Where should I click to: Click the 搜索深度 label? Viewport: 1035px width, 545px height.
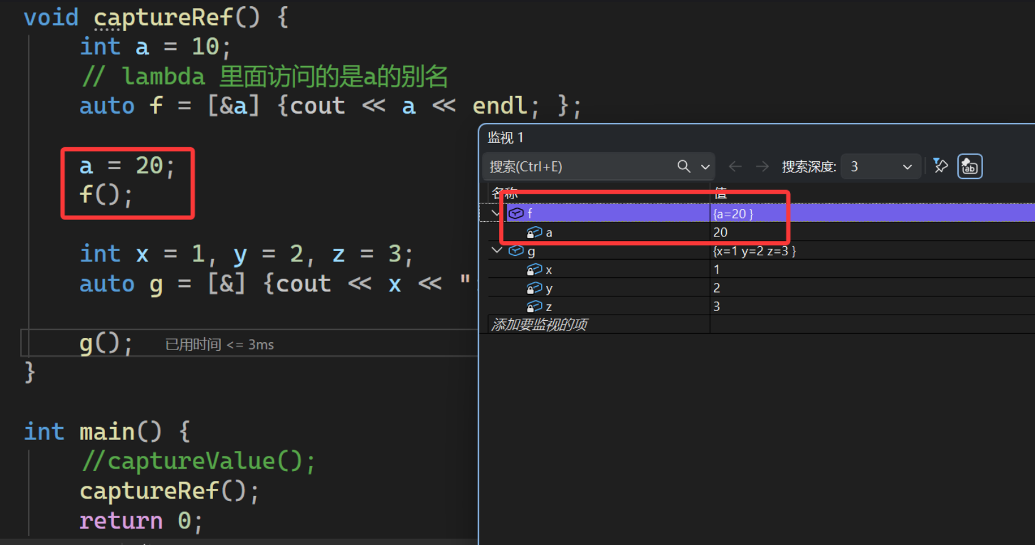tap(809, 166)
